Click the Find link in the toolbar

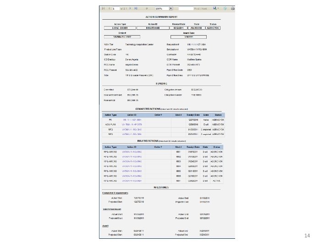coord(197,9)
